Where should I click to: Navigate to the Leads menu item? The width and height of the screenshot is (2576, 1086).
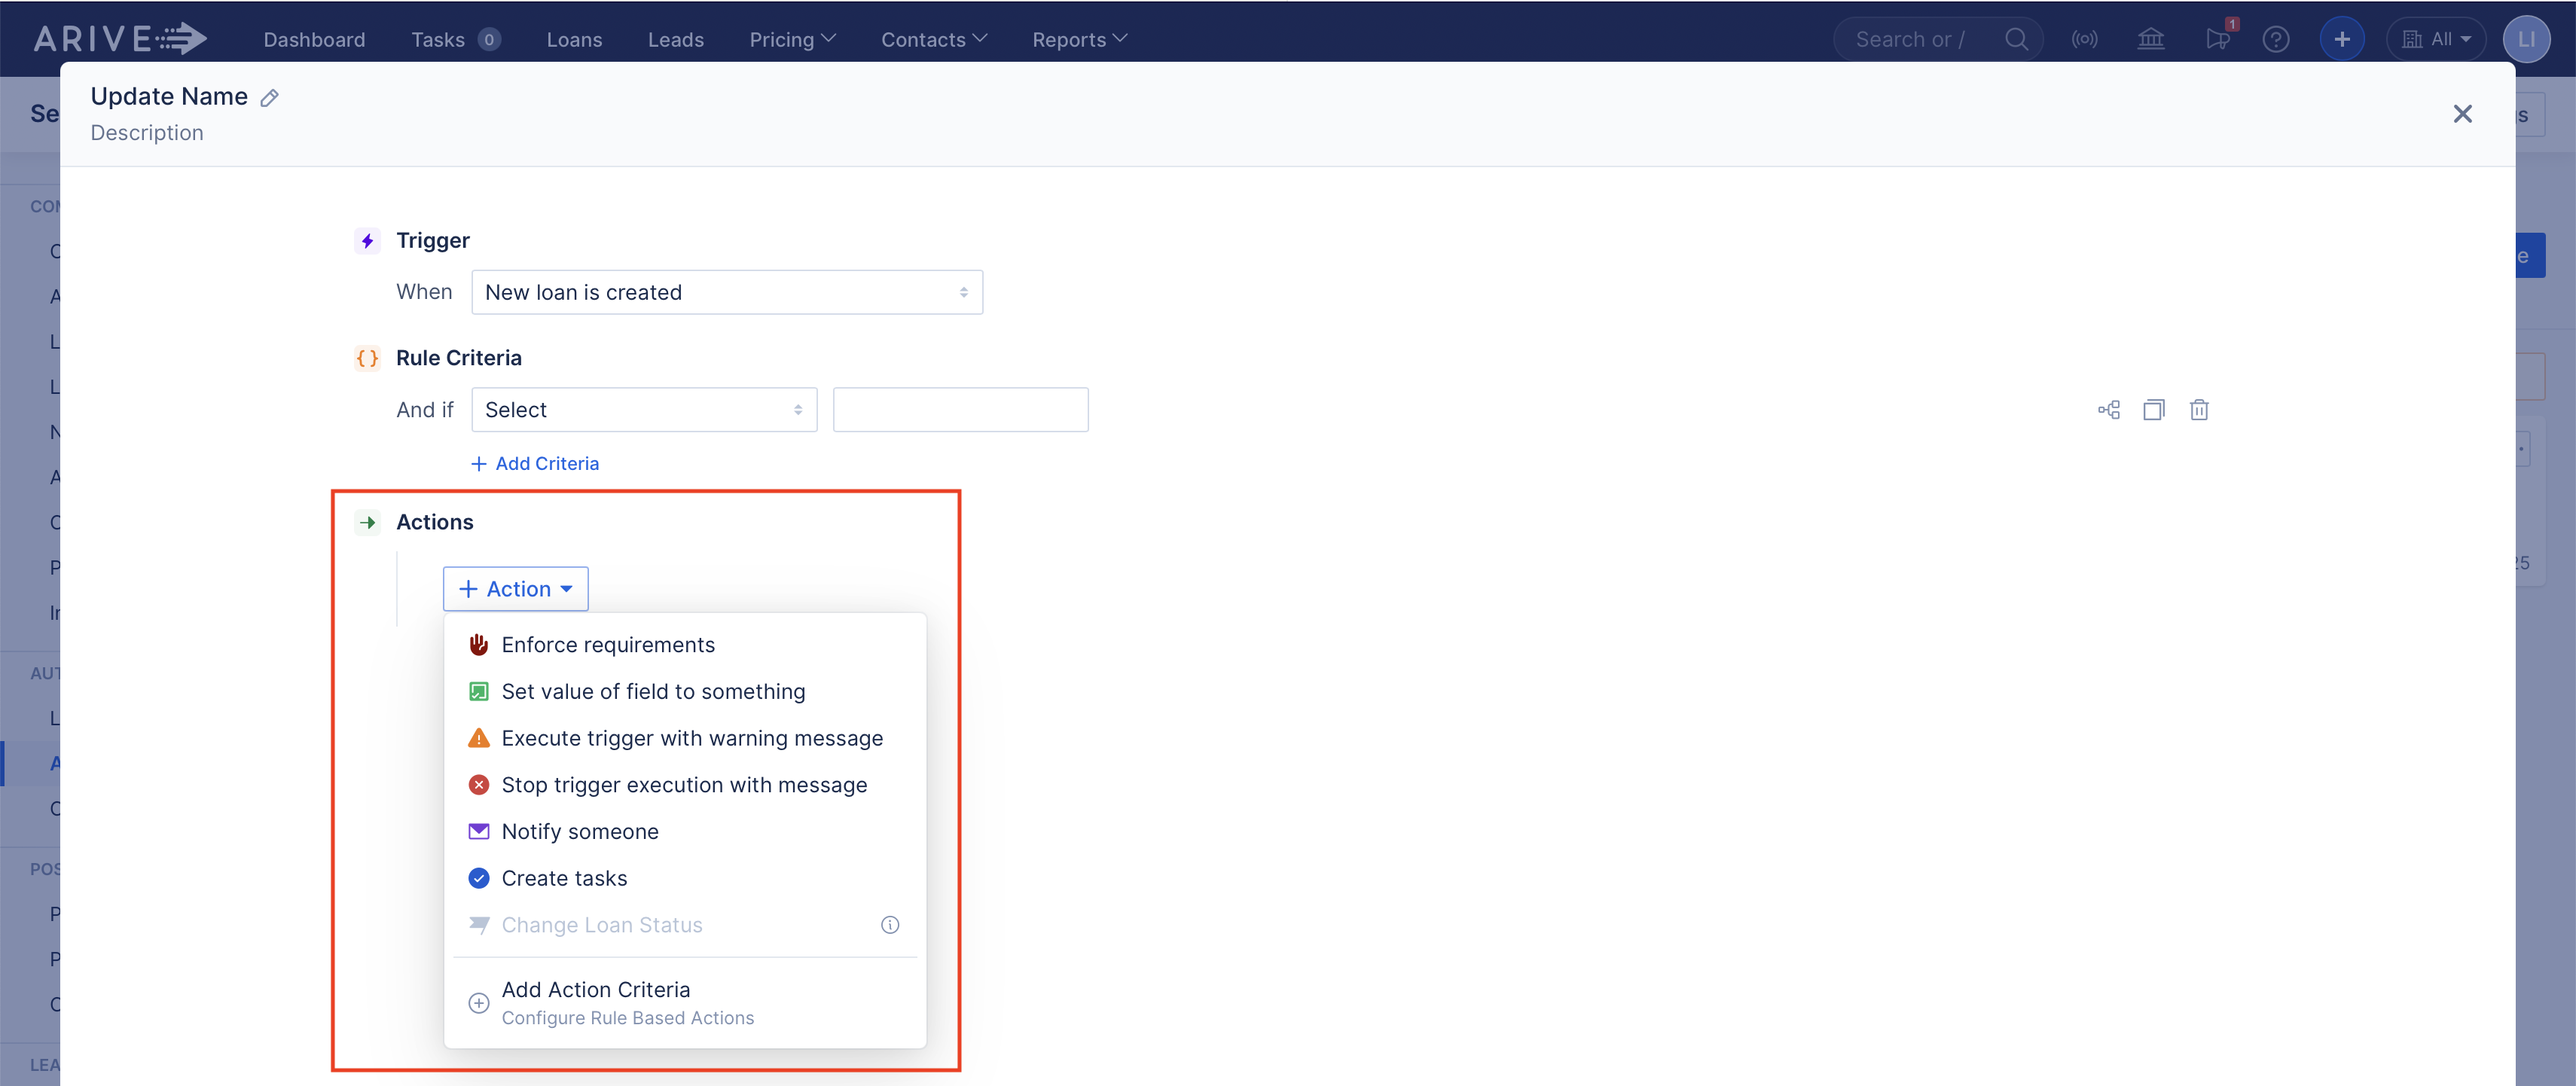[676, 39]
